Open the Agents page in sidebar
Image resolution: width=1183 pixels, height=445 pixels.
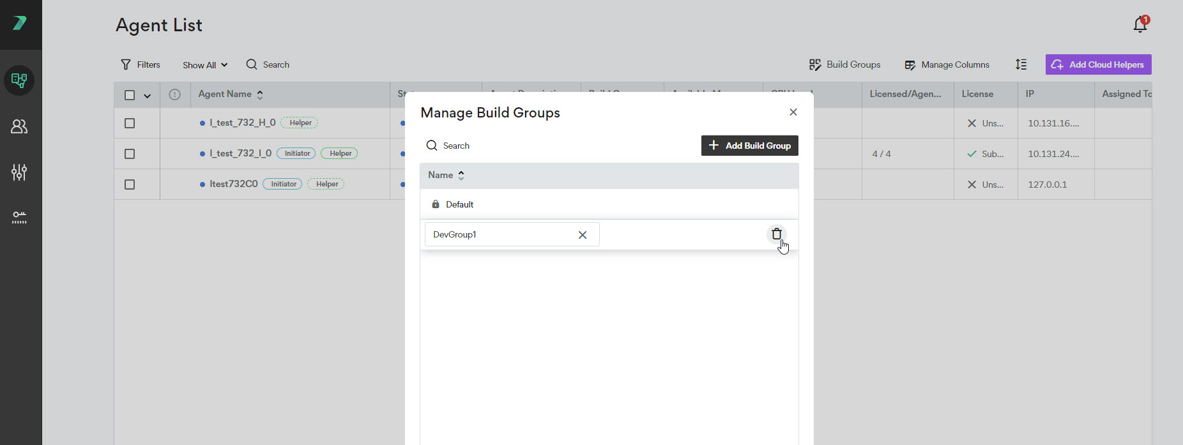pyautogui.click(x=19, y=80)
